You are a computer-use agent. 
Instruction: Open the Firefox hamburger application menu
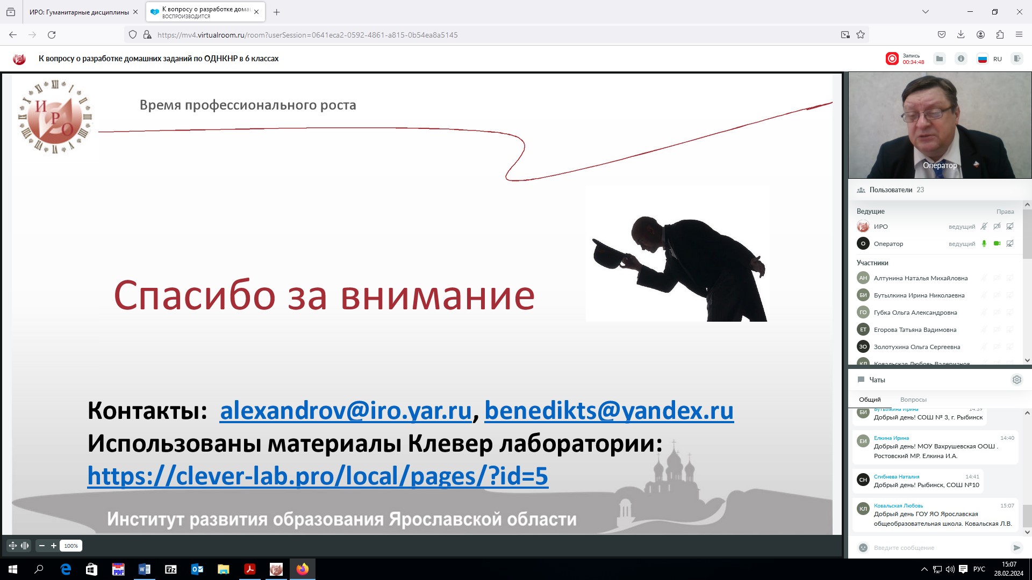(x=1019, y=35)
